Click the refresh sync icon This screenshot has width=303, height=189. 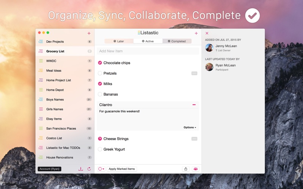[89, 169]
